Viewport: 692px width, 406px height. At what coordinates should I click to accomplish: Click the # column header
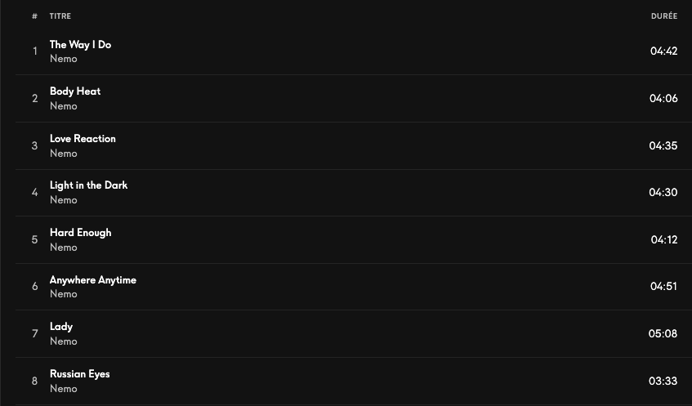[34, 16]
